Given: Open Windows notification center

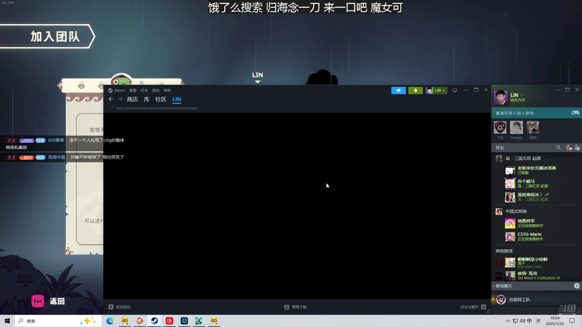Looking at the screenshot, I should pos(572,321).
